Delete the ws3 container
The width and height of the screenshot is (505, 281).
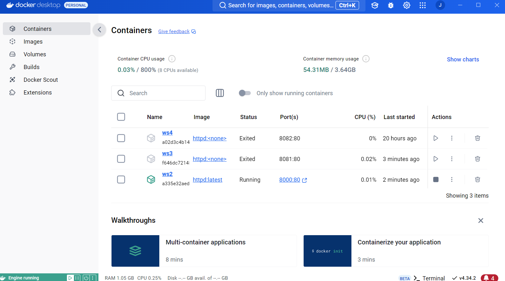point(477,159)
